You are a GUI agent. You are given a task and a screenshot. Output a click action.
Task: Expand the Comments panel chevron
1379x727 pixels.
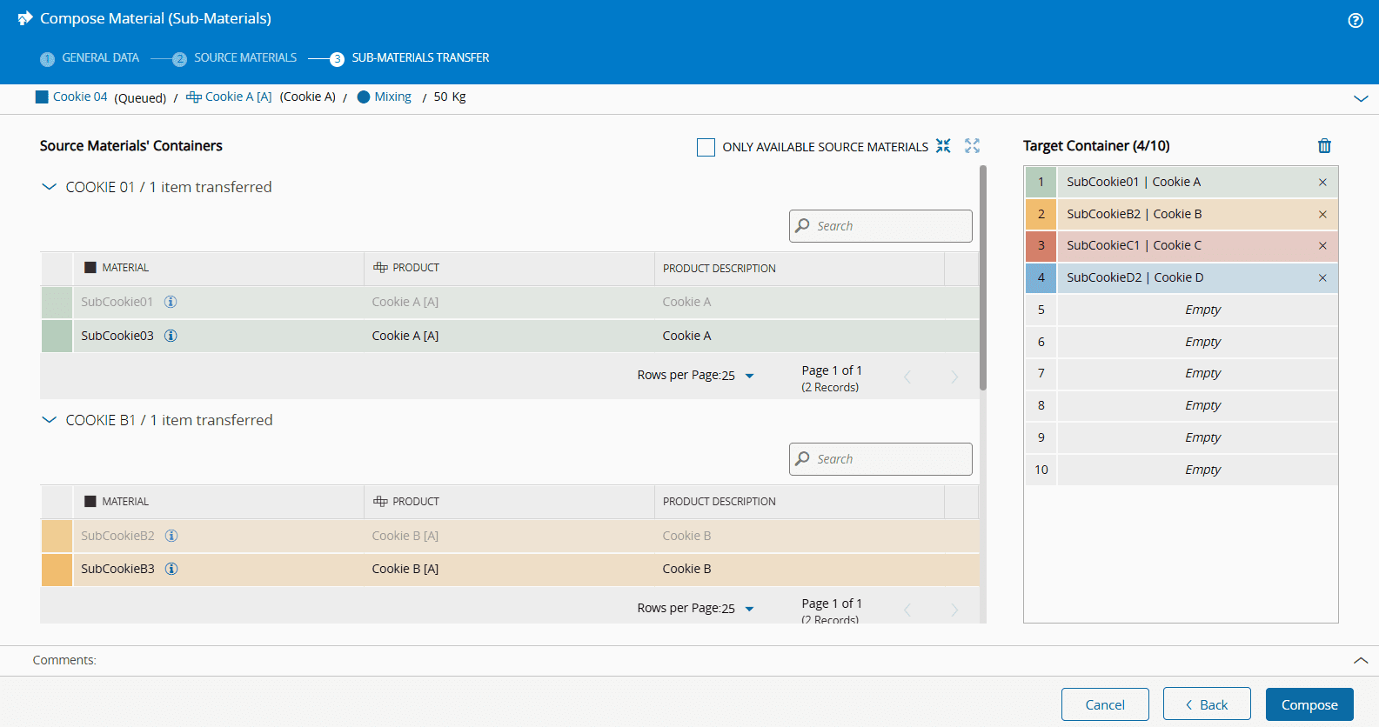[1361, 661]
